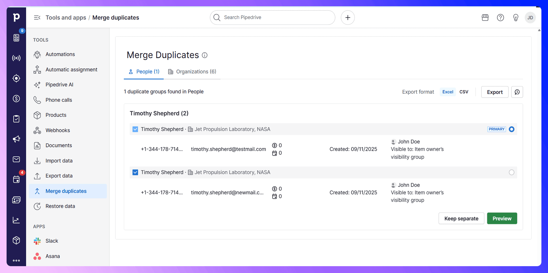Open Mail envelope icon in sidebar
This screenshot has height=273, width=548.
(16, 159)
